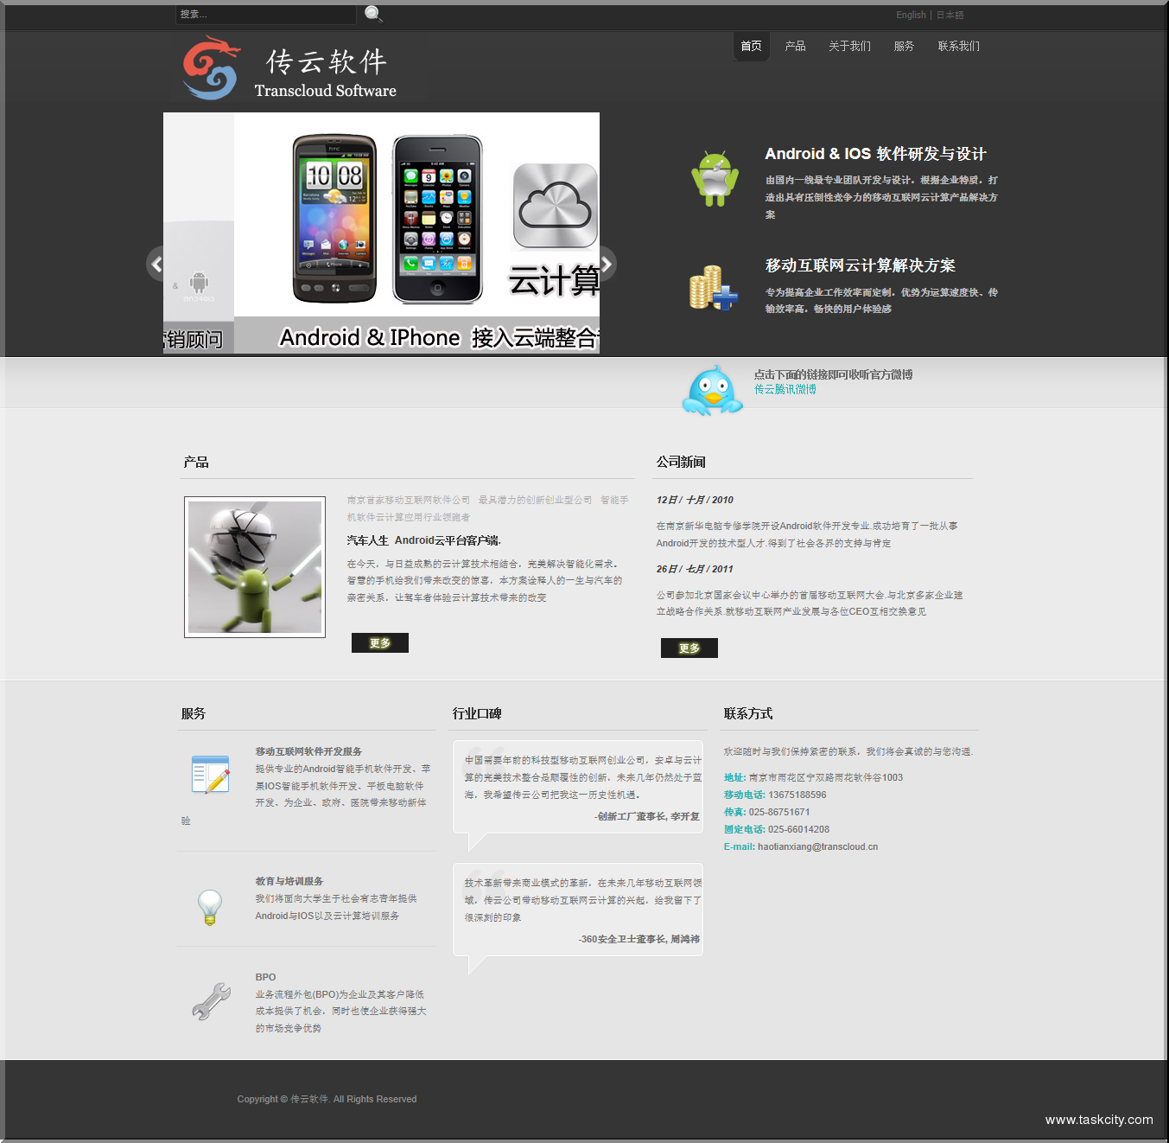
Task: Click the 联系方式 section heading
Action: tap(748, 713)
